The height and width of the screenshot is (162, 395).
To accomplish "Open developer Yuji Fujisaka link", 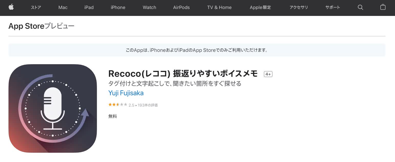I will coord(126,93).
